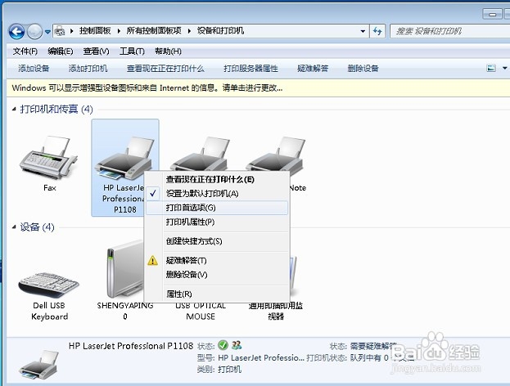Choose 删除设备(V) in context menu

217,275
